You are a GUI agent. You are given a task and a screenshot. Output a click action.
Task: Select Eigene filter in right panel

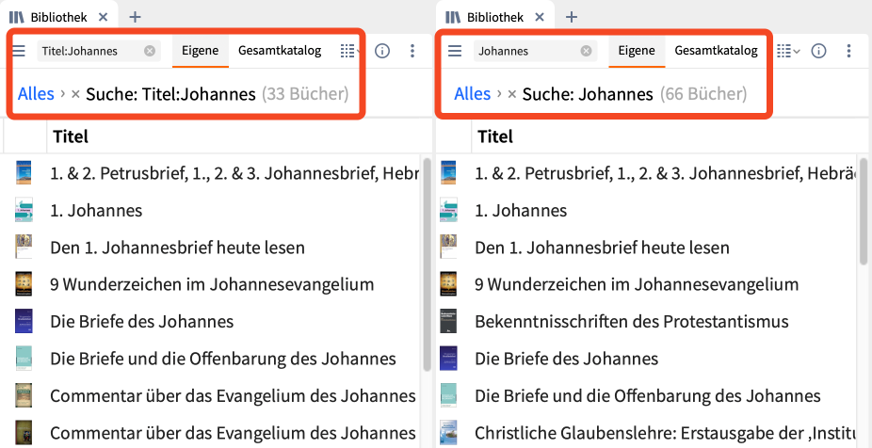pyautogui.click(x=637, y=51)
